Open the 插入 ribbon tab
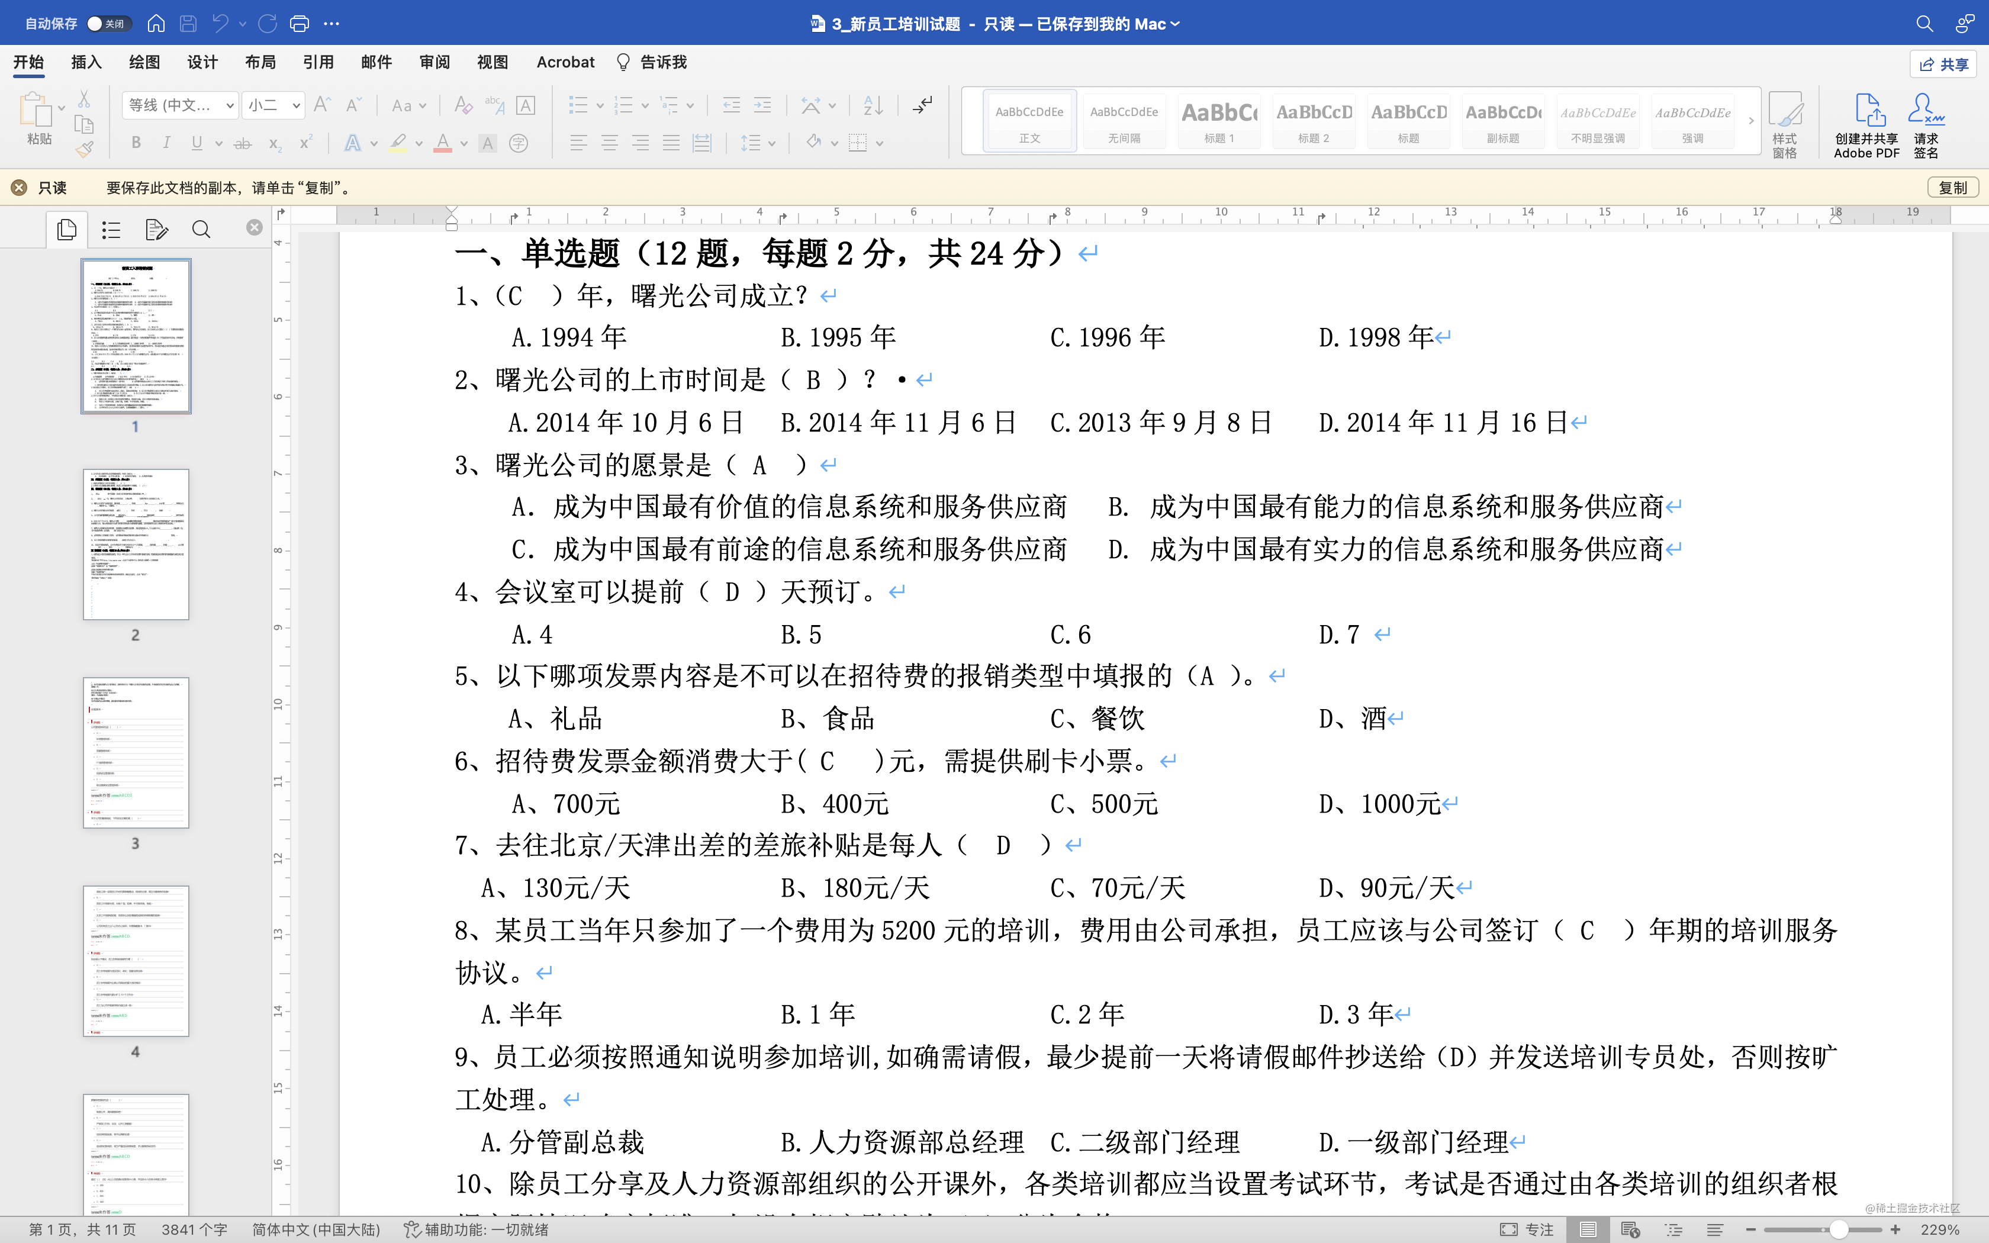The image size is (1989, 1243). tap(85, 63)
